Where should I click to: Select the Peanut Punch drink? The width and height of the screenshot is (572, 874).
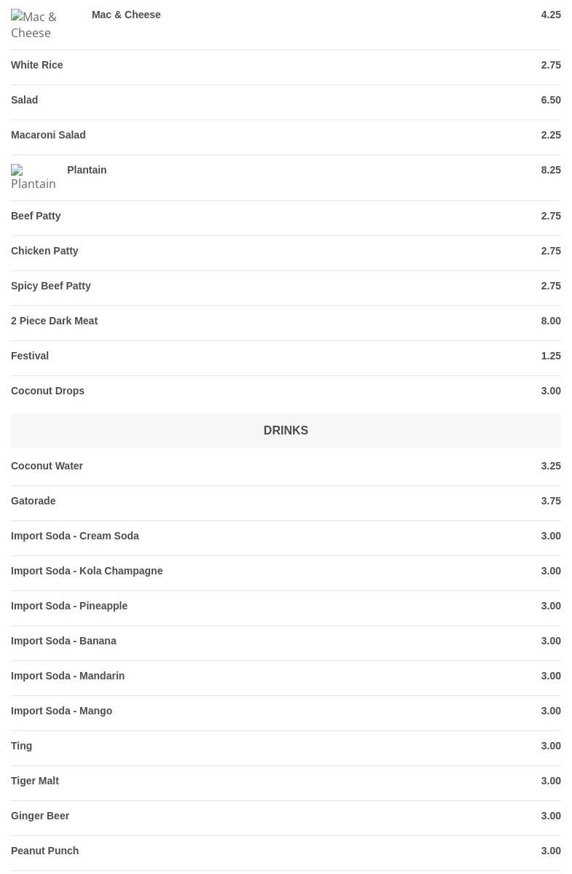44,851
